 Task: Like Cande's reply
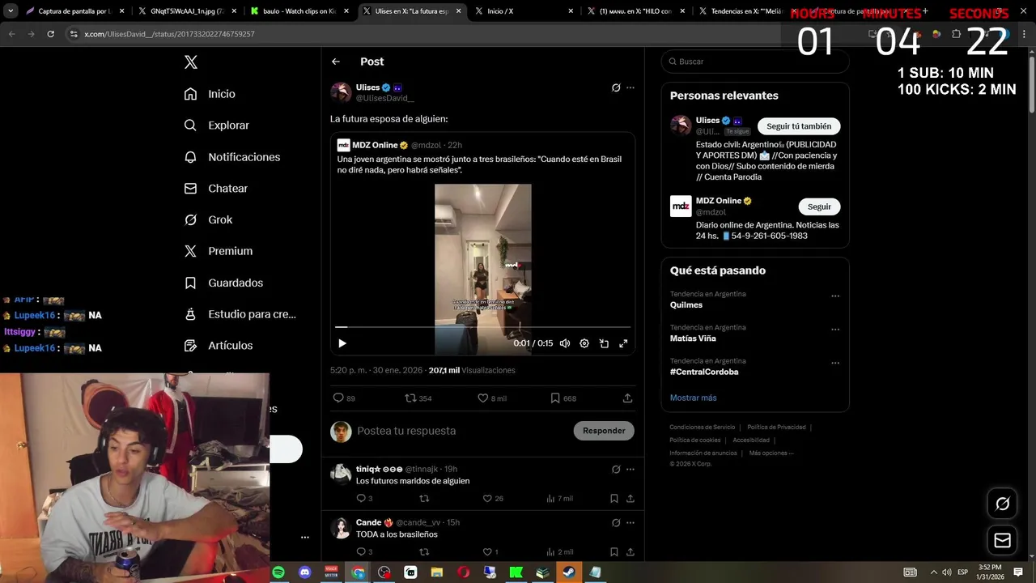point(490,552)
